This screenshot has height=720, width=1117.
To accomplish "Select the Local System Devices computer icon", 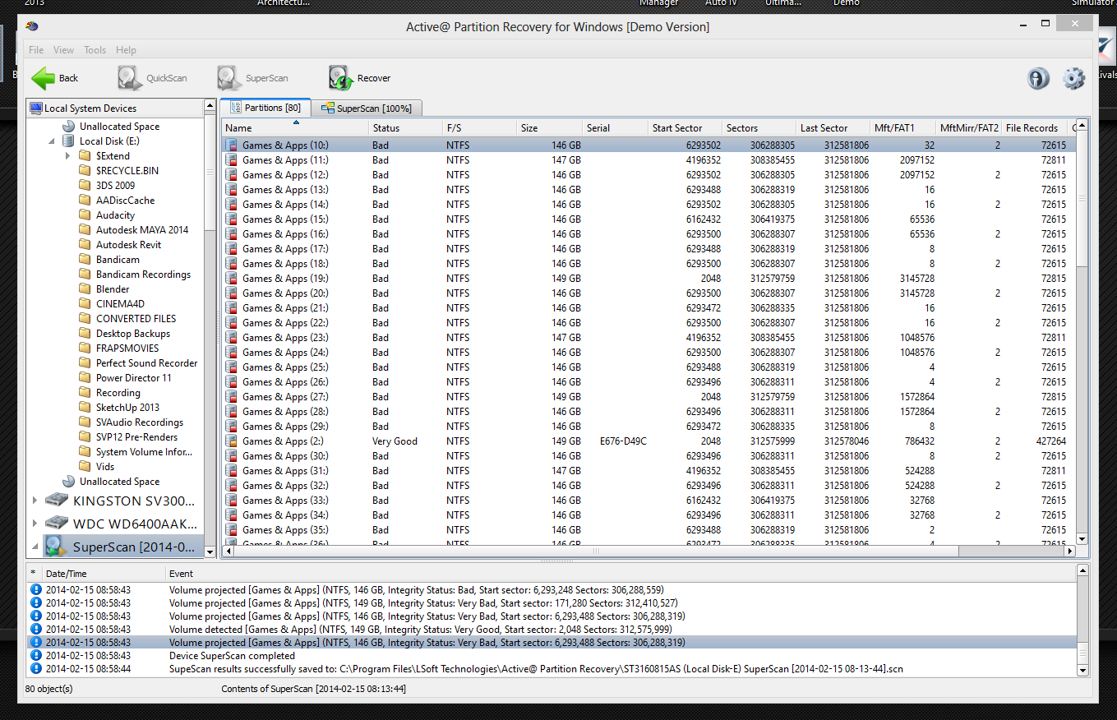I will tap(35, 108).
